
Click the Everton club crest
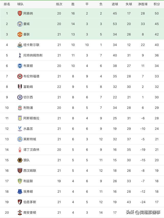(x=20, y=192)
